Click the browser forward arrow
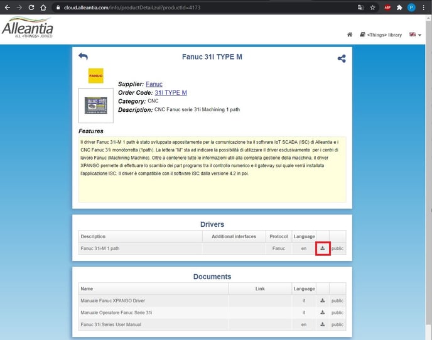Viewport: 432px width, 340px height. click(19, 8)
